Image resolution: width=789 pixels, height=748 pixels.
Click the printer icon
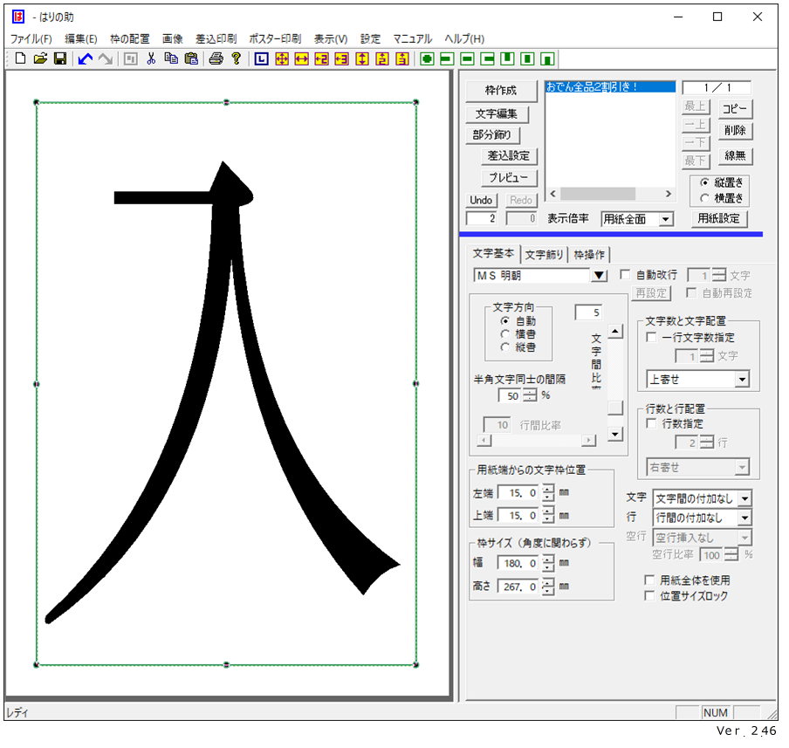216,58
